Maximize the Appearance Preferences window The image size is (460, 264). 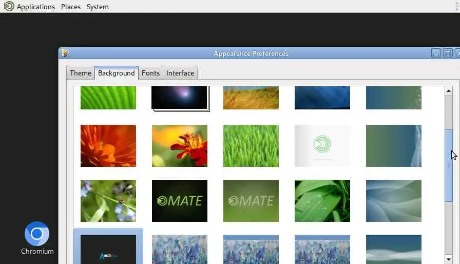(x=447, y=53)
